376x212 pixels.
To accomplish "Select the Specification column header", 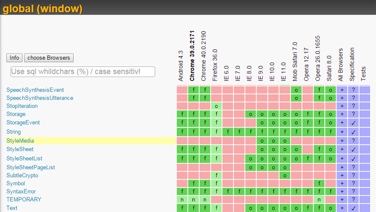I will point(352,64).
